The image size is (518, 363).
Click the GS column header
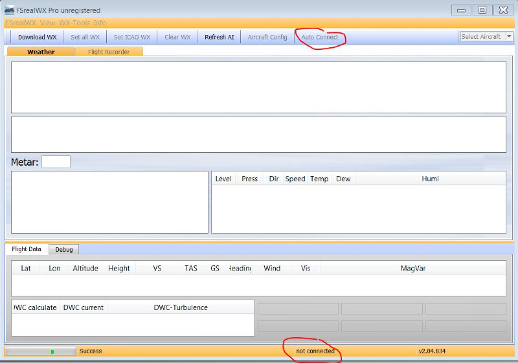215,269
